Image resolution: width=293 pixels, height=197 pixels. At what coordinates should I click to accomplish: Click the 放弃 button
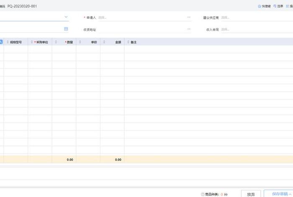251,194
